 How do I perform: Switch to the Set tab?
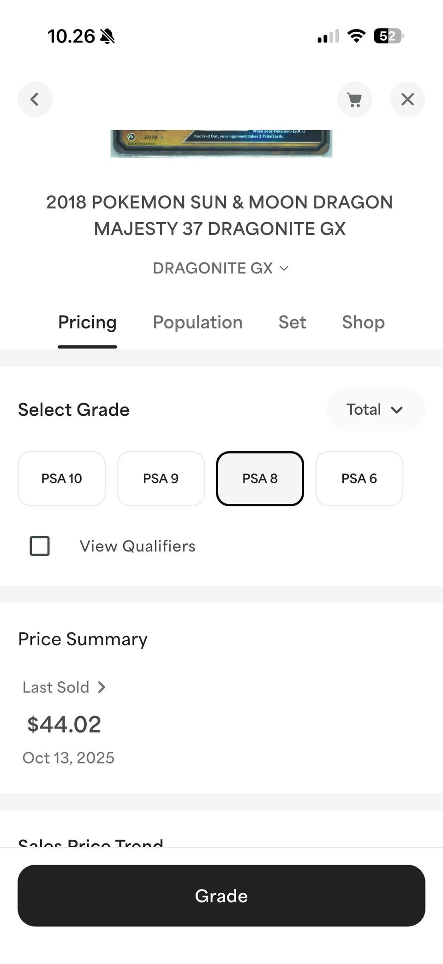(x=292, y=322)
